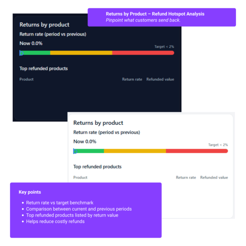Click 'Top refunded products' heading in light card

pyautogui.click(x=98, y=167)
